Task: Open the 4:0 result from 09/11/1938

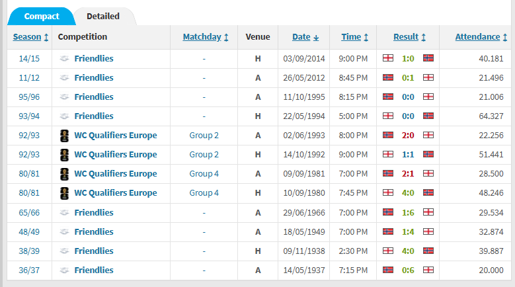Action: point(408,251)
